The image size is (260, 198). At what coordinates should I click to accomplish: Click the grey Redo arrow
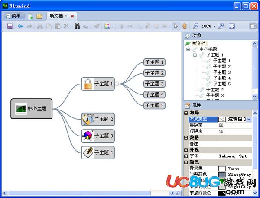click(x=29, y=26)
